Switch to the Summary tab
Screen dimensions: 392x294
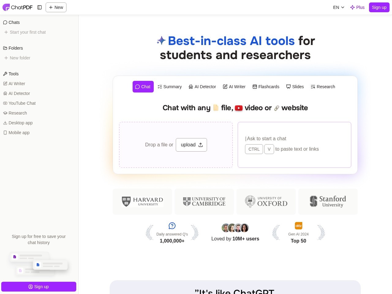[x=170, y=87]
